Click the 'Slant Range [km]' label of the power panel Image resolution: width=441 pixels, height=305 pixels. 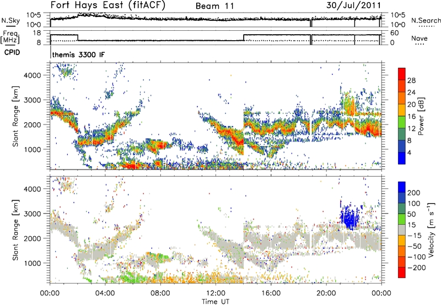(16, 116)
